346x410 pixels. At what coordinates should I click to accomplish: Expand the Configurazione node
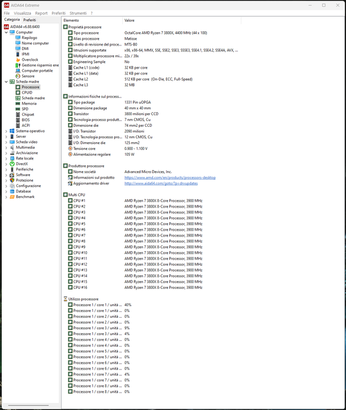pyautogui.click(x=6, y=186)
